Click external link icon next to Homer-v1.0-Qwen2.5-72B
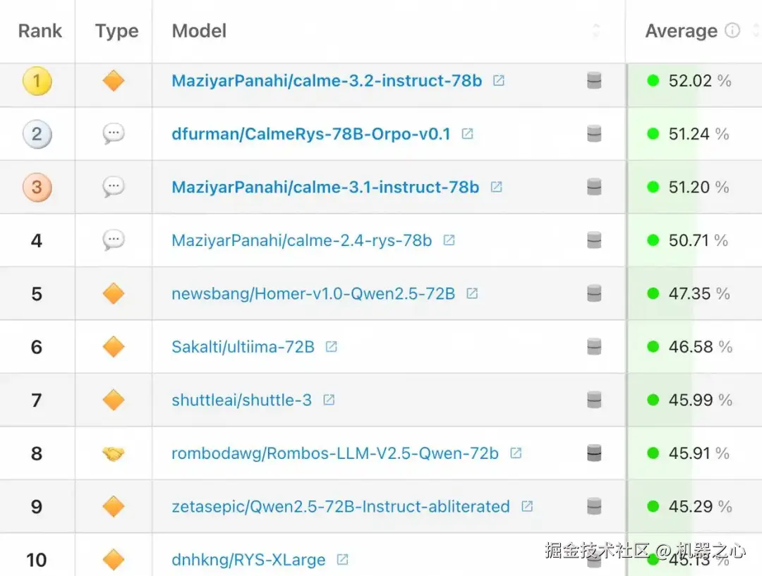The height and width of the screenshot is (576, 762). tap(472, 293)
